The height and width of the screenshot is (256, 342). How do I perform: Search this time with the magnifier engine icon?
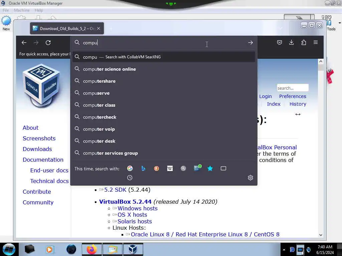point(183,168)
